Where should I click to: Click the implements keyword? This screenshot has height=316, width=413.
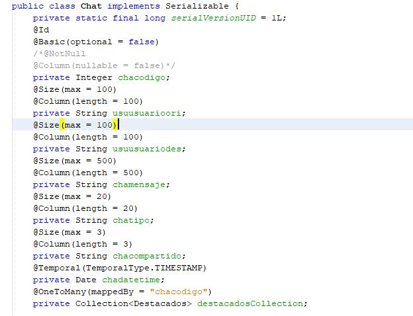tap(134, 6)
